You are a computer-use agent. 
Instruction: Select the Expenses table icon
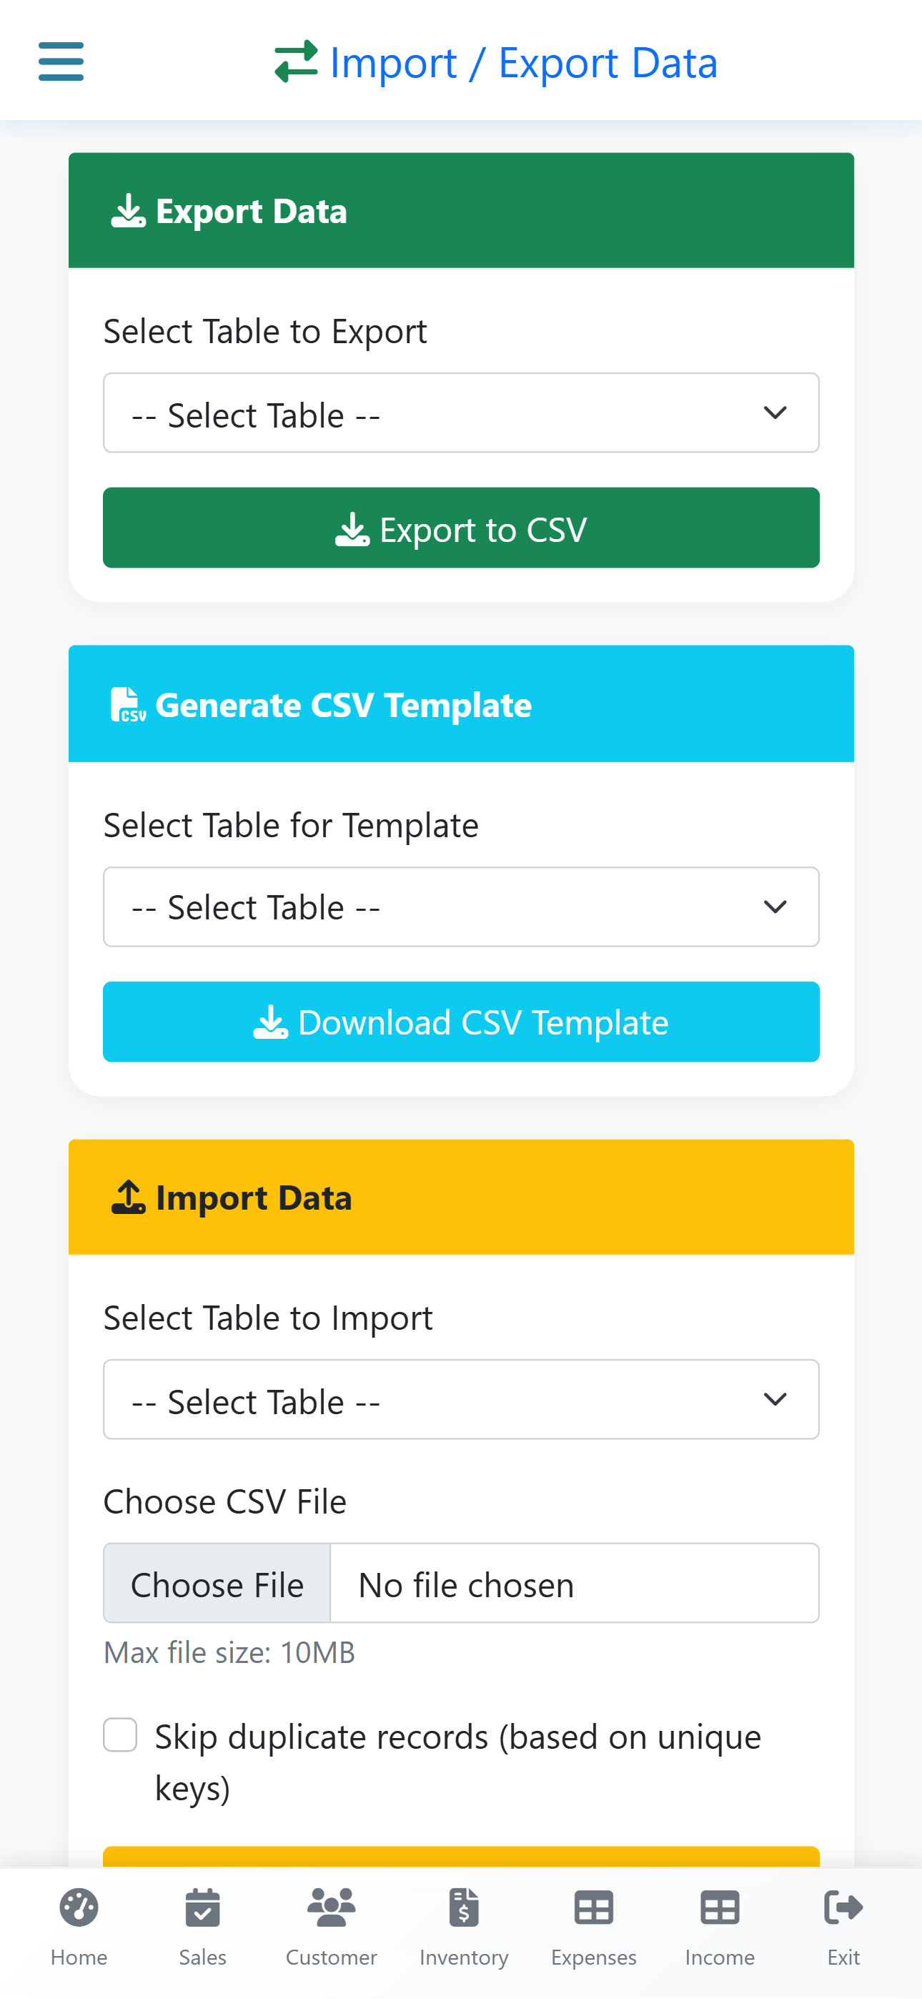(x=594, y=1907)
